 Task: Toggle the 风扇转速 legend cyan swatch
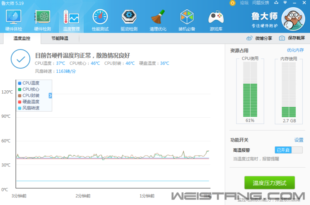coord(20,108)
